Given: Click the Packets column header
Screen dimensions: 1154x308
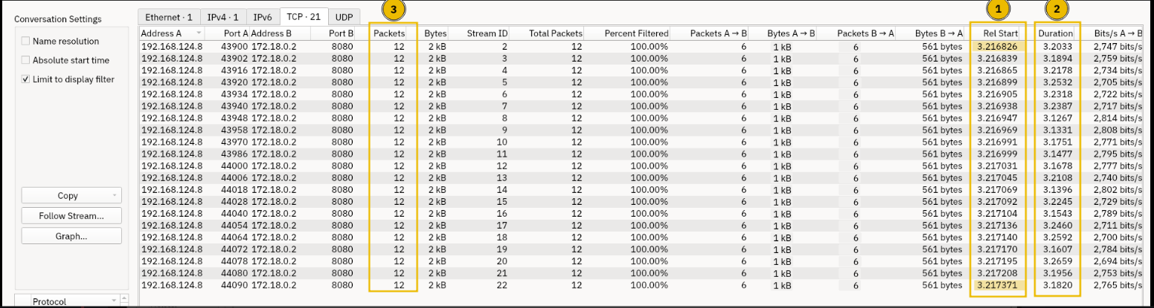Looking at the screenshot, I should coord(388,34).
